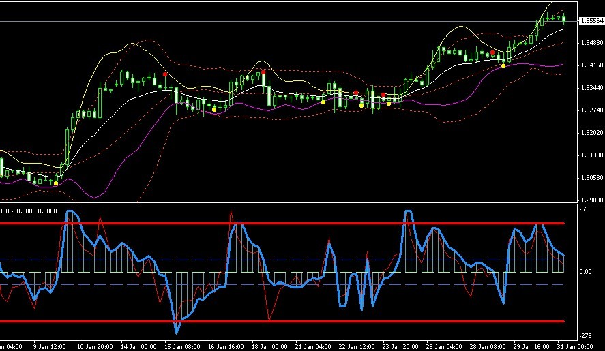The width and height of the screenshot is (605, 351).
Task: Select the red sell dot above 28 Jan 08:00
Action: tap(492, 52)
